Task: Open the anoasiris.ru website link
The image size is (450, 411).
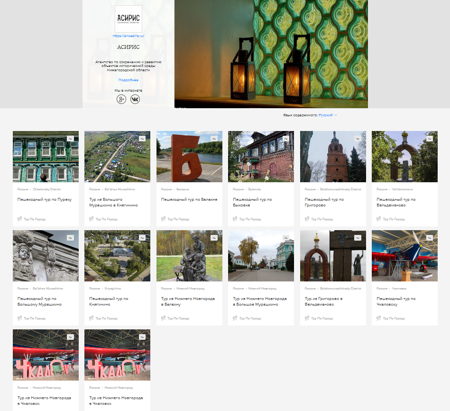Action: tap(129, 36)
